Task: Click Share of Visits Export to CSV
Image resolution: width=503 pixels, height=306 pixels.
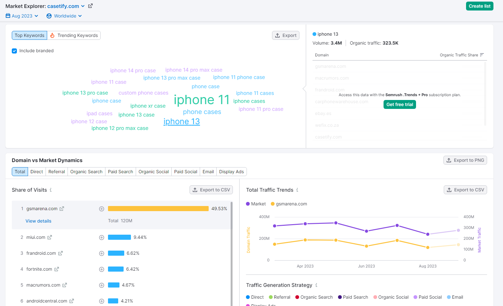Action: click(x=211, y=190)
